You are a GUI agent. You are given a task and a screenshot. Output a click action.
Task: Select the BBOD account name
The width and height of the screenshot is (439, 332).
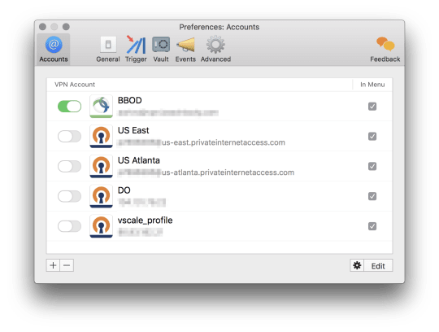click(x=129, y=100)
